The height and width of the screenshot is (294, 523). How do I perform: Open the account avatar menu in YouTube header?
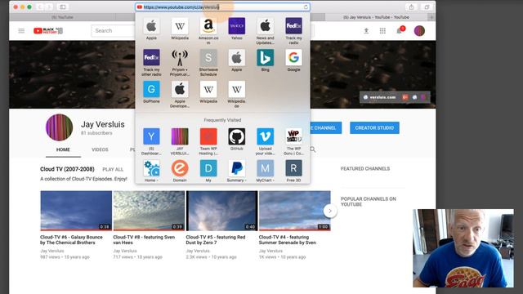click(x=419, y=31)
